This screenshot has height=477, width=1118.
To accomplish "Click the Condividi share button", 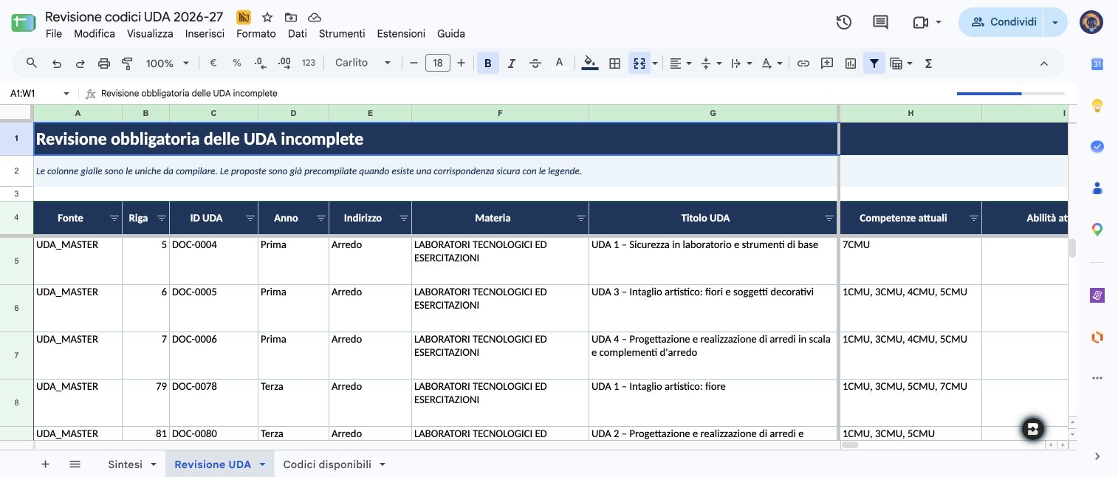I will click(x=1003, y=22).
